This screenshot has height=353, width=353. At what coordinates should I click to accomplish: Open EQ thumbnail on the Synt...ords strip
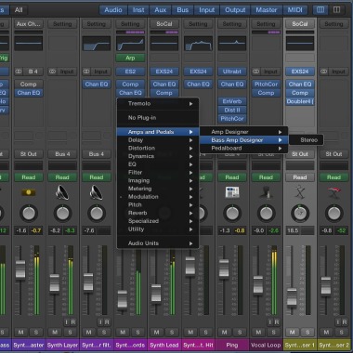pos(130,44)
